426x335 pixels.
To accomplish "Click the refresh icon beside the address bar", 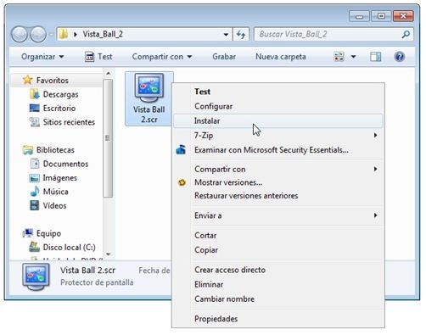I will coord(241,35).
